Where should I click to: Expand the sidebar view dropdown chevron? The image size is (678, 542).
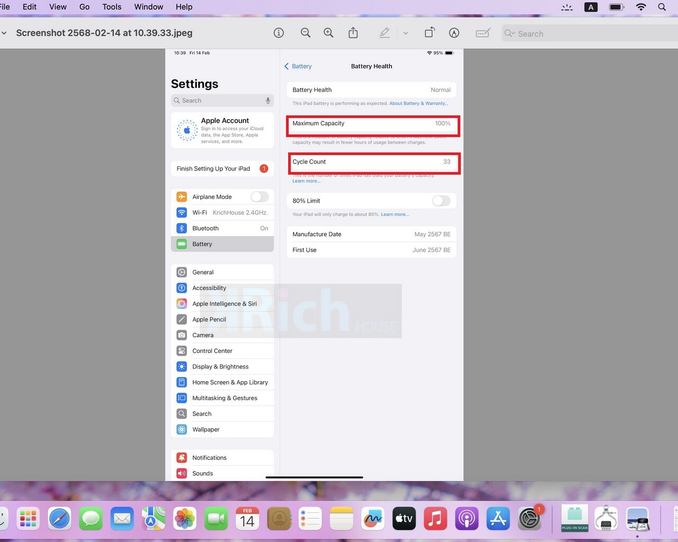pyautogui.click(x=4, y=33)
